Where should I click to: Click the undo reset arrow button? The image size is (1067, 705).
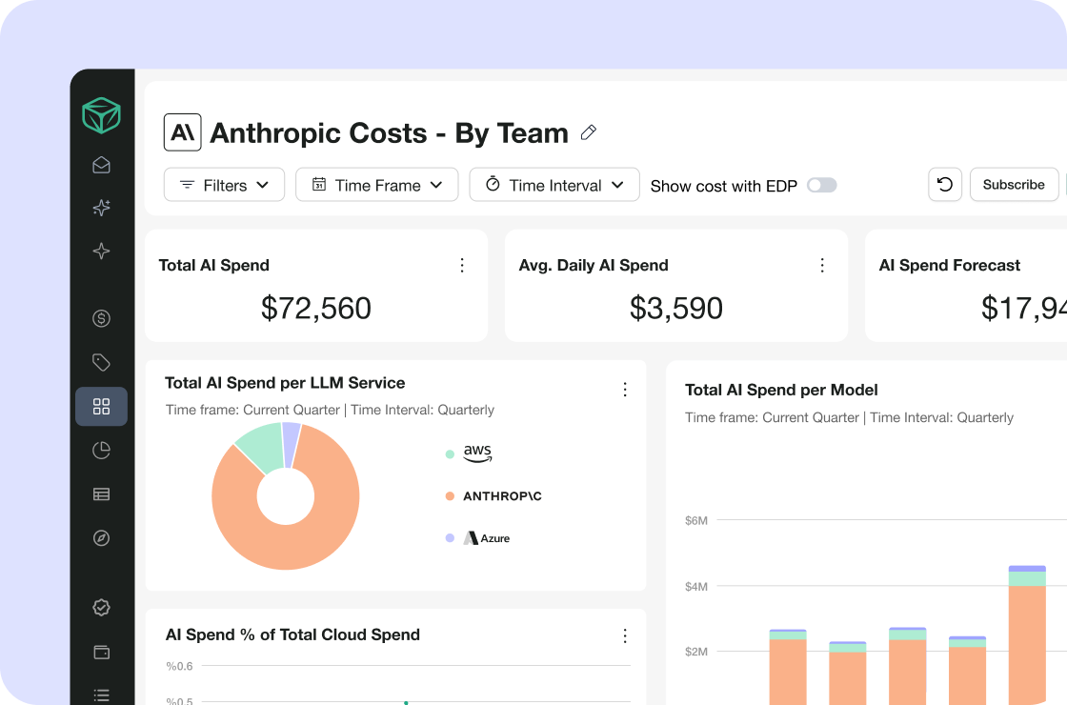944,185
